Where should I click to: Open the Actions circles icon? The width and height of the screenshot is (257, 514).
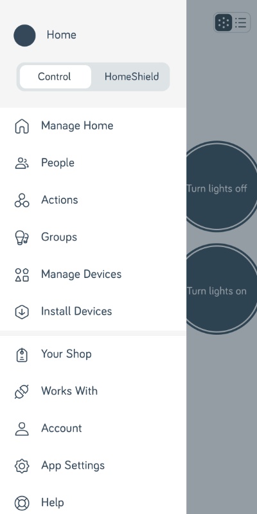coord(22,201)
